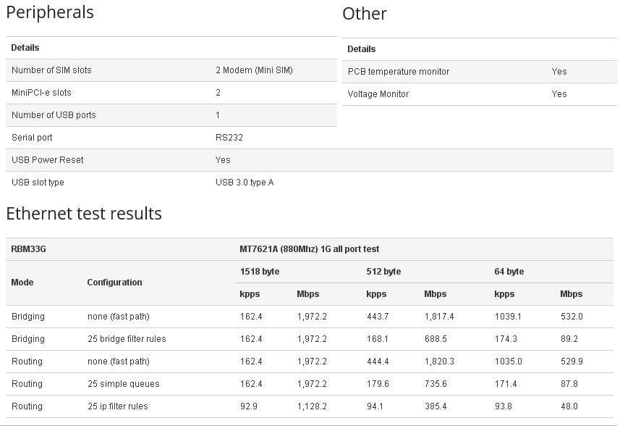Select the MT7621A (880Mhz) 1G all port test header
The height and width of the screenshot is (426, 620).
coord(310,249)
